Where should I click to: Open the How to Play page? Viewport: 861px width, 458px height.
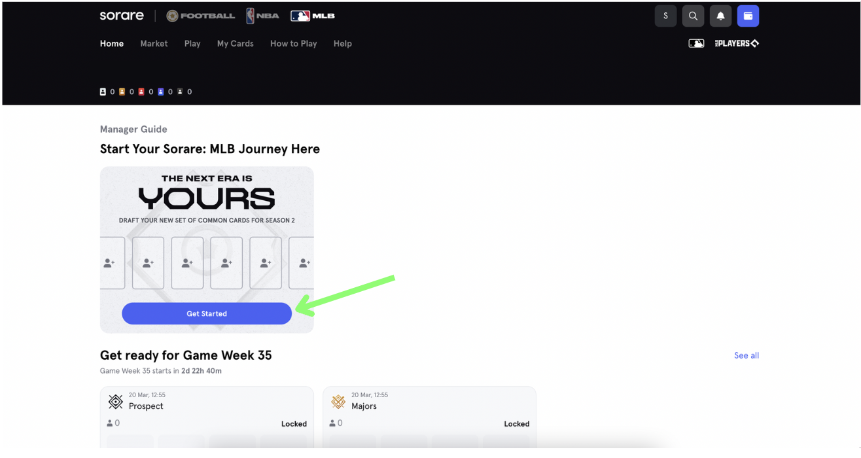pyautogui.click(x=294, y=43)
